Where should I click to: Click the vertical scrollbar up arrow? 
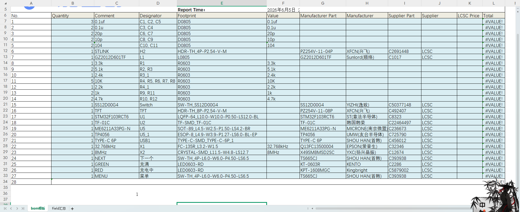pos(518,12)
